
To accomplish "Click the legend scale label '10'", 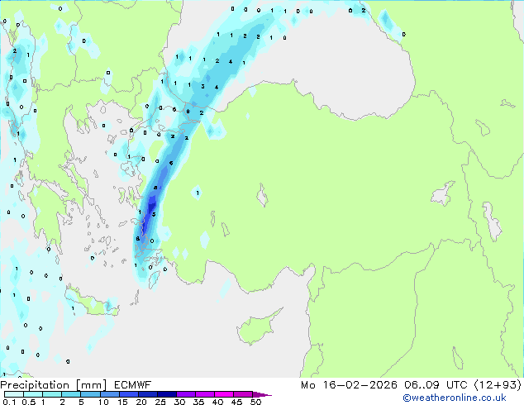I will click(x=103, y=402).
